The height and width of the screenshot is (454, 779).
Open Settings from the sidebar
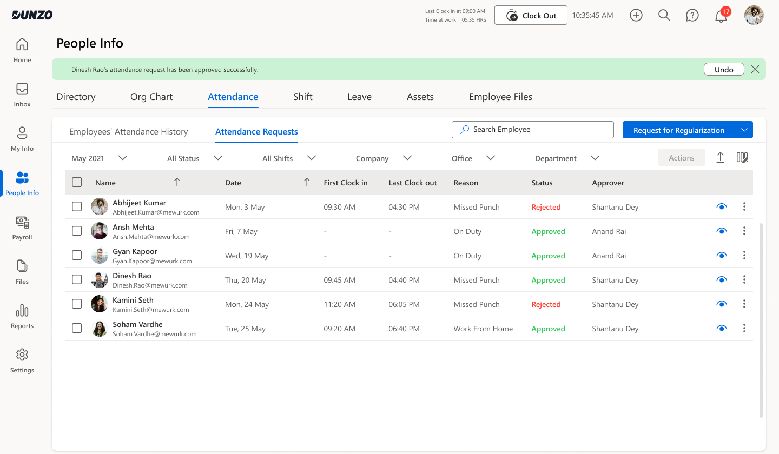pyautogui.click(x=22, y=360)
